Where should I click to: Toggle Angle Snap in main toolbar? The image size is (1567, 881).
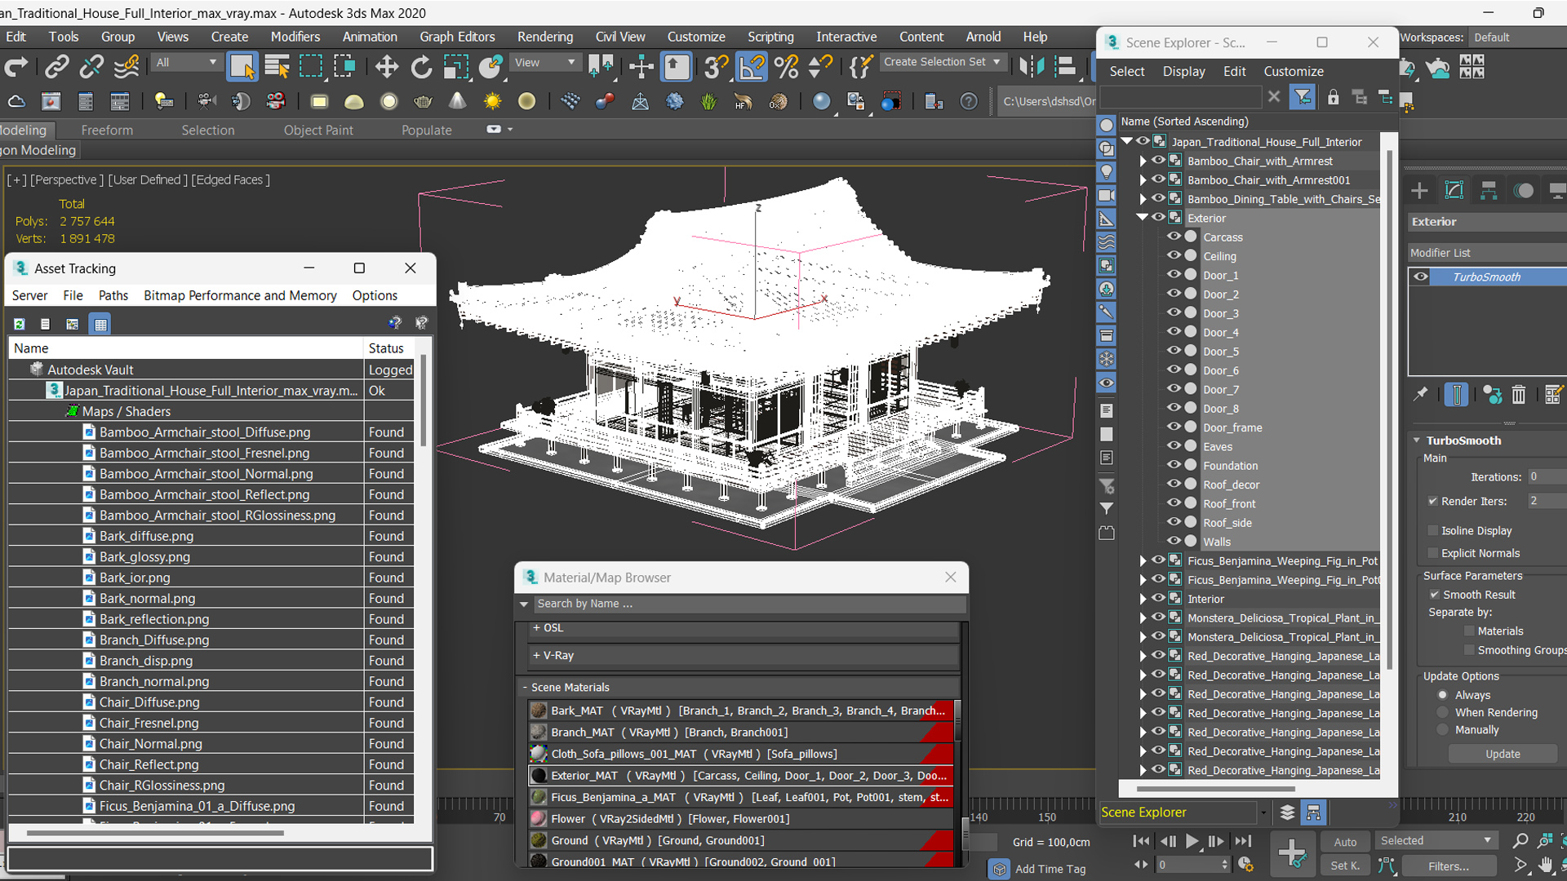[751, 66]
